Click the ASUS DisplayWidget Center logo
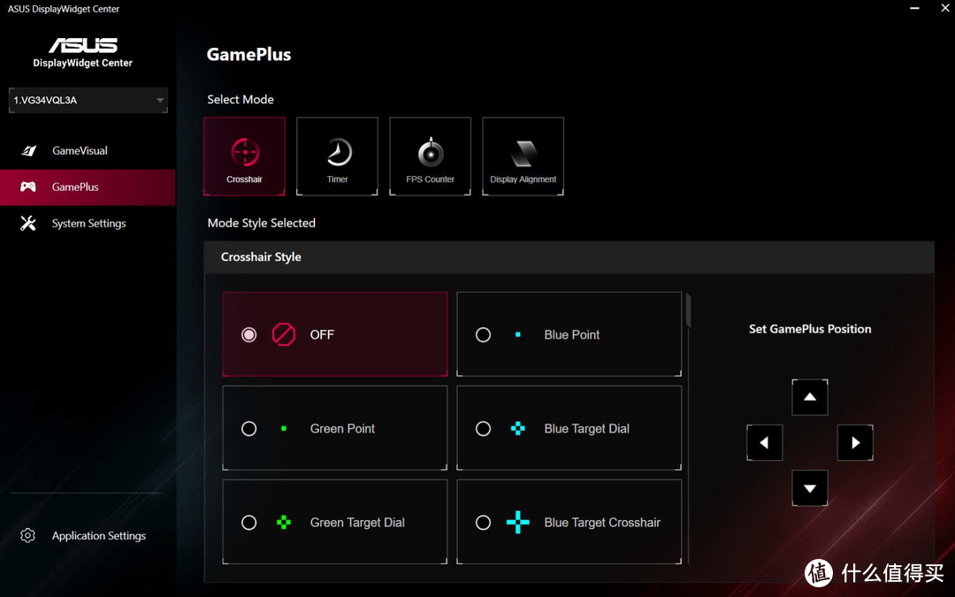This screenshot has height=597, width=955. tap(83, 53)
